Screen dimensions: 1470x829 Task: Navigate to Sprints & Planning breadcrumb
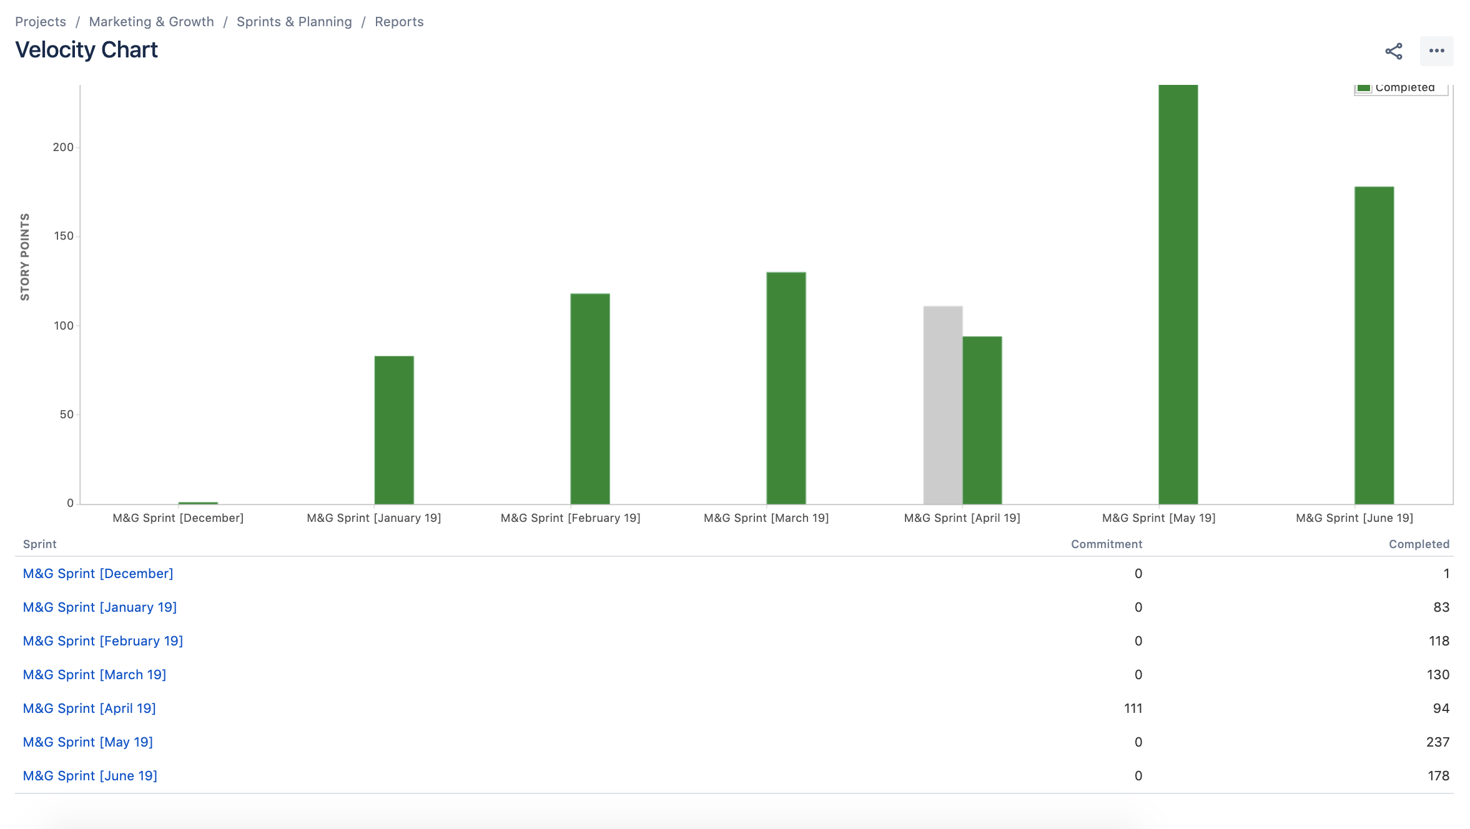(294, 22)
